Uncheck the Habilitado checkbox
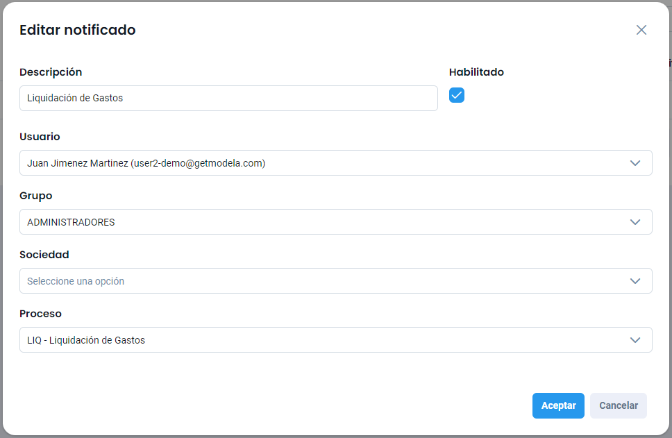Viewport: 672px width, 438px height. coord(457,96)
